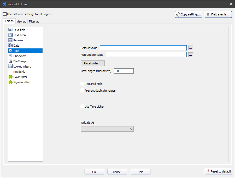The width and height of the screenshot is (235, 178).
Task: Open the Validate As dropdown
Action: (x=107, y=129)
